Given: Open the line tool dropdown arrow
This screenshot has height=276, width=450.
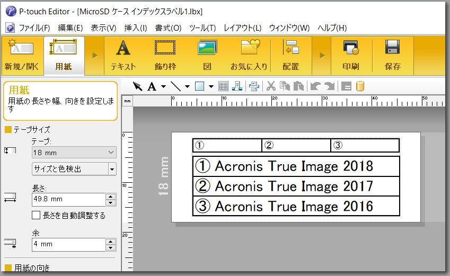Looking at the screenshot, I should click(187, 86).
